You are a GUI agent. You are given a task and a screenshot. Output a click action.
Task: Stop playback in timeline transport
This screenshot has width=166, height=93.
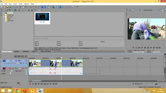(45, 84)
